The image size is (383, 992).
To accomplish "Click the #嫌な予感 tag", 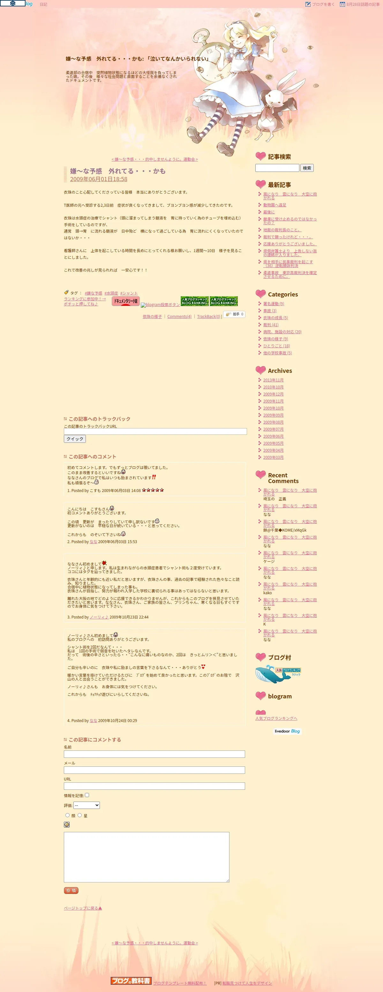I will tap(94, 293).
